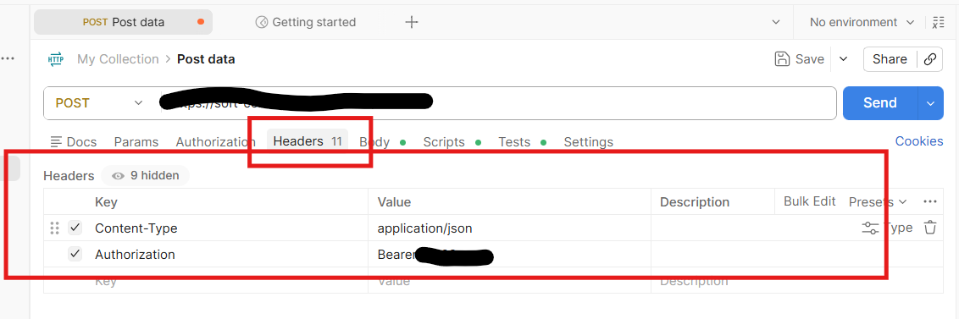Expand the Send button options arrow
The image size is (959, 319).
coord(930,102)
